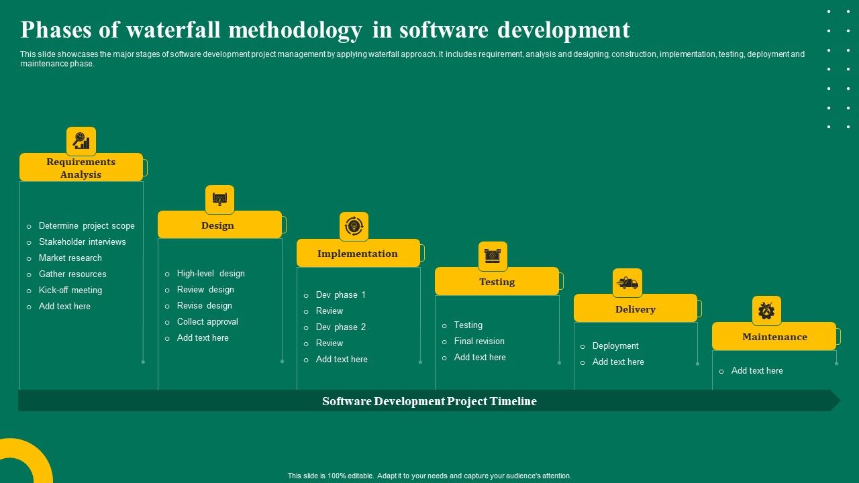Click 'Add text here' under Delivery

tap(618, 362)
